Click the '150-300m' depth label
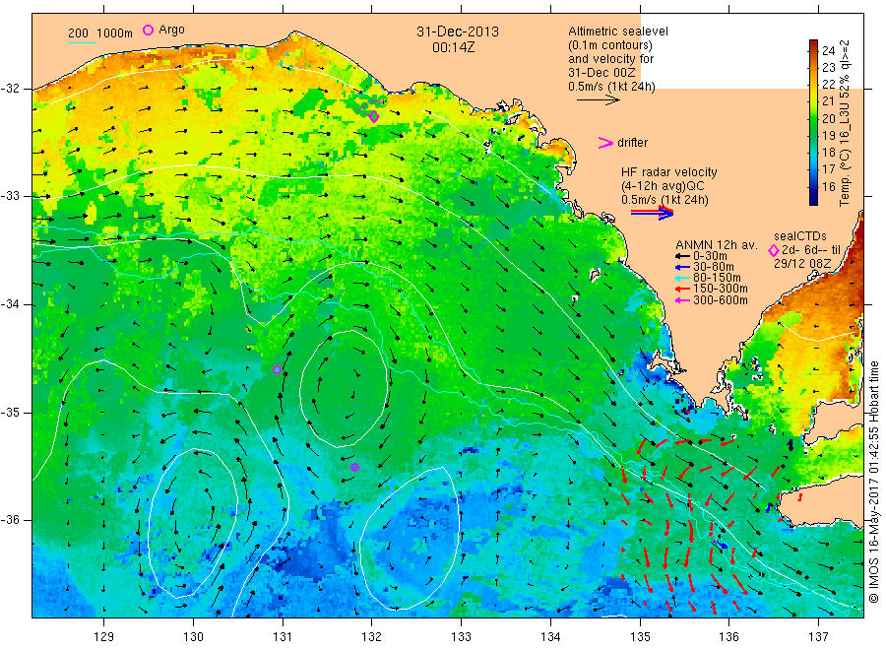 click(x=721, y=289)
